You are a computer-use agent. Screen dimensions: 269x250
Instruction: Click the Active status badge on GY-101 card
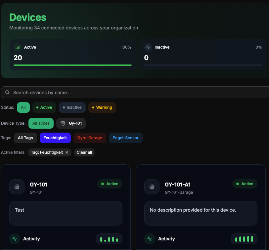(110, 184)
